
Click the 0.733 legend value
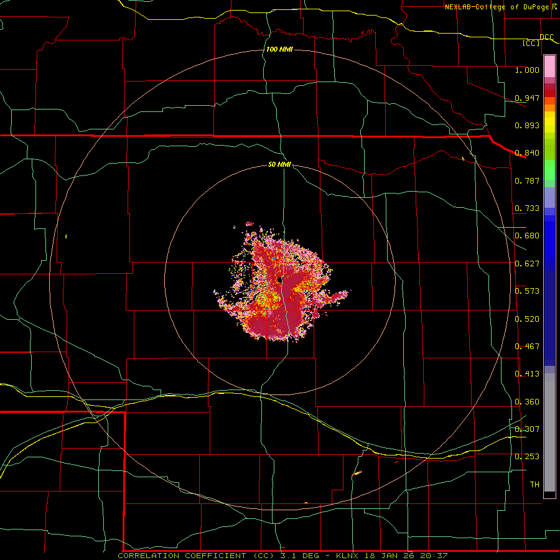(527, 208)
